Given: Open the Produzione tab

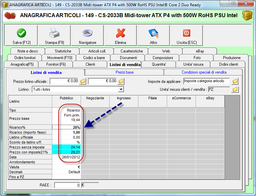Looking at the screenshot, I should coord(232,58).
